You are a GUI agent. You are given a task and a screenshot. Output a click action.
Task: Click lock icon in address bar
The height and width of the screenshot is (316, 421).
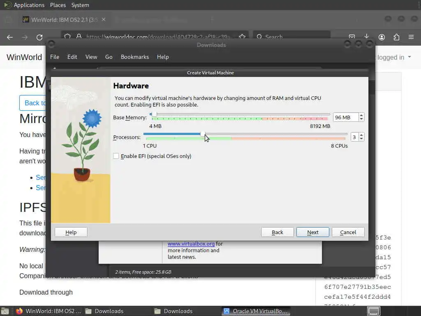pyautogui.click(x=79, y=37)
